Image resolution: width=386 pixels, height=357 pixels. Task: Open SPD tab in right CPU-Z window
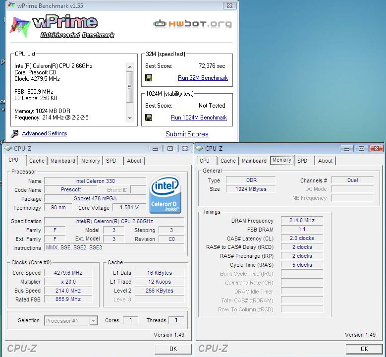click(302, 161)
